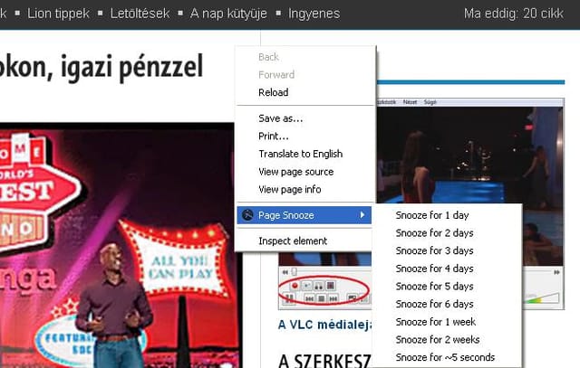Click the VLC pause button
580x368 pixels.
[289, 298]
